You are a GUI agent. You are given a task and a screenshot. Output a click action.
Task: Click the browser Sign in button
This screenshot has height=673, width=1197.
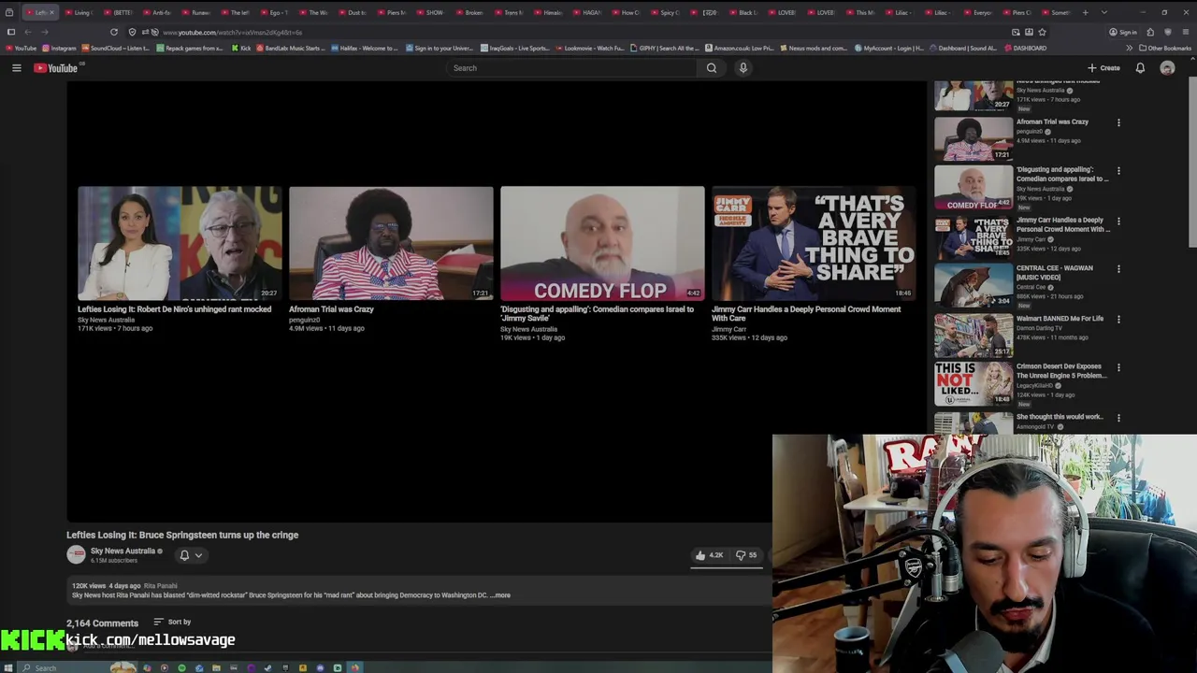click(x=1123, y=32)
